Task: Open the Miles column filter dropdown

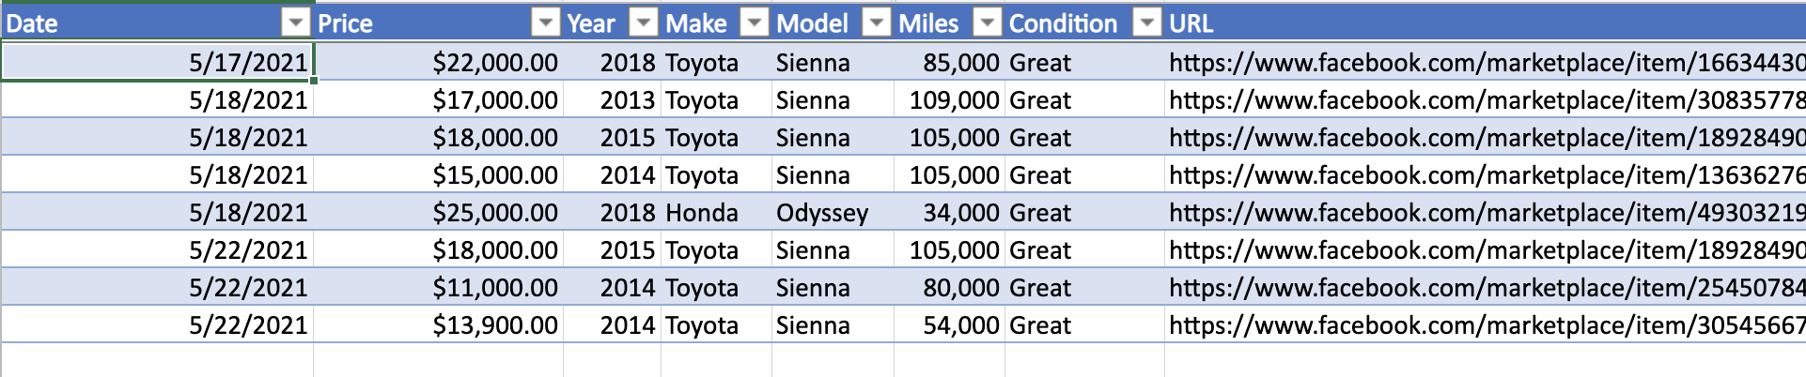Action: click(988, 23)
